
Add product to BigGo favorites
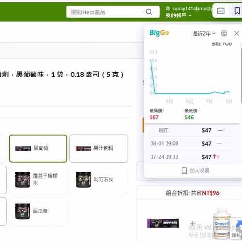point(195,171)
